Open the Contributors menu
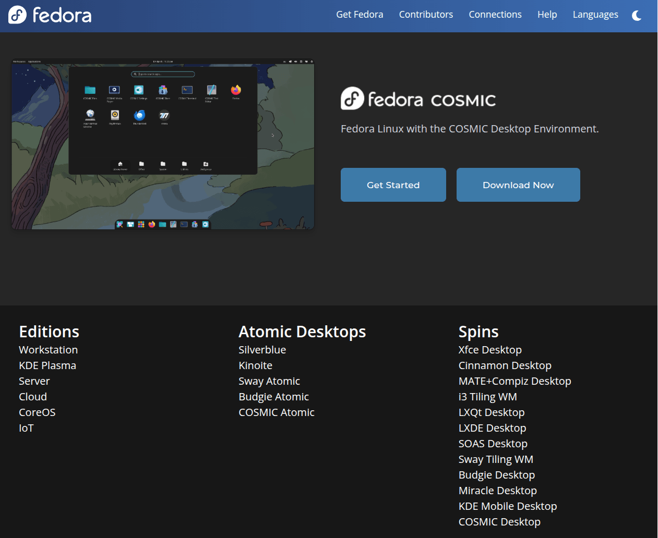This screenshot has height=538, width=658. [426, 15]
